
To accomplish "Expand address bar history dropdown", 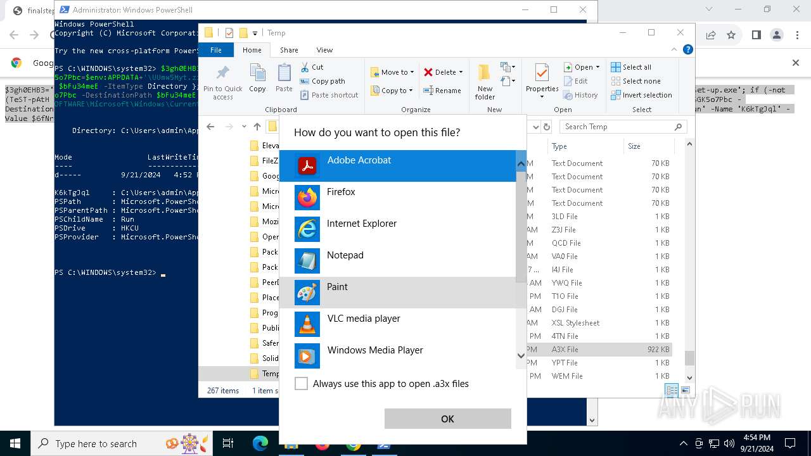I will tap(536, 127).
